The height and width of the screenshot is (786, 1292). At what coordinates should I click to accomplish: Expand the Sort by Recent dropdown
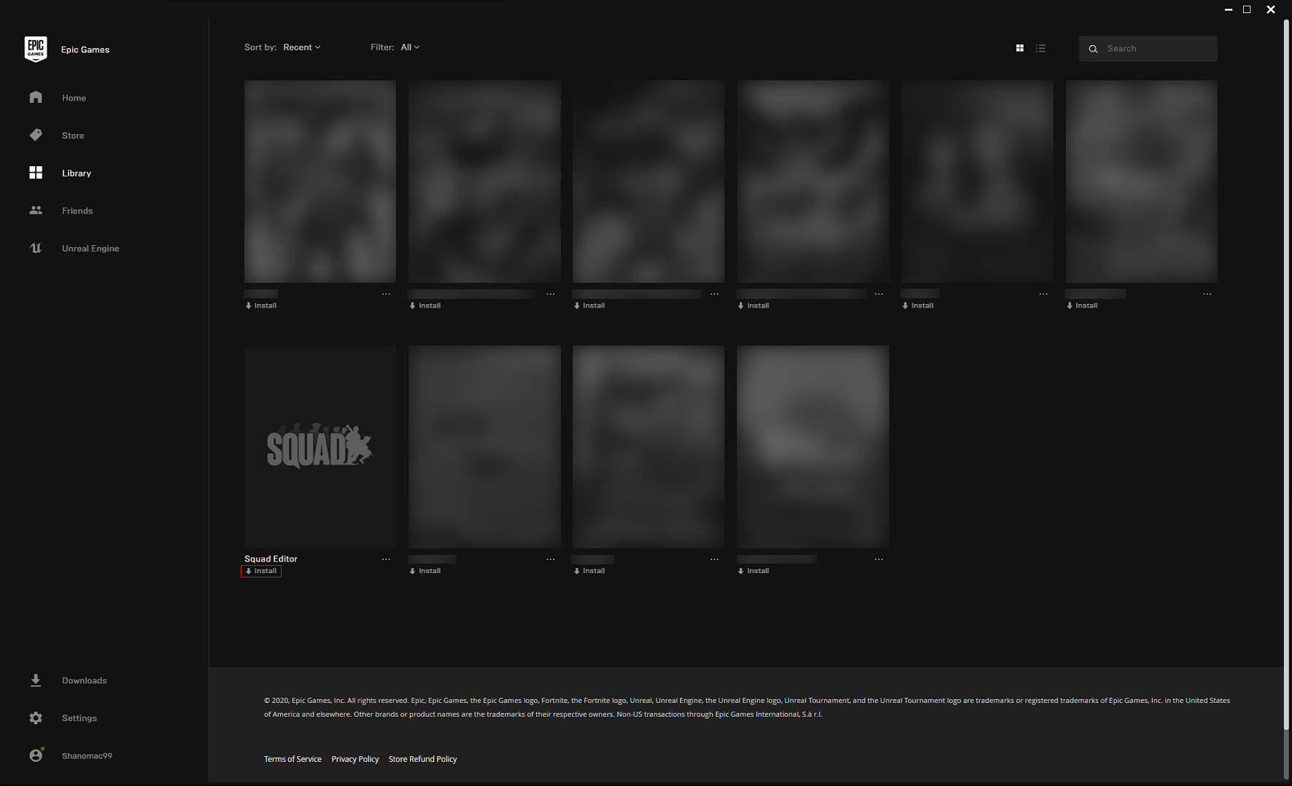coord(302,47)
